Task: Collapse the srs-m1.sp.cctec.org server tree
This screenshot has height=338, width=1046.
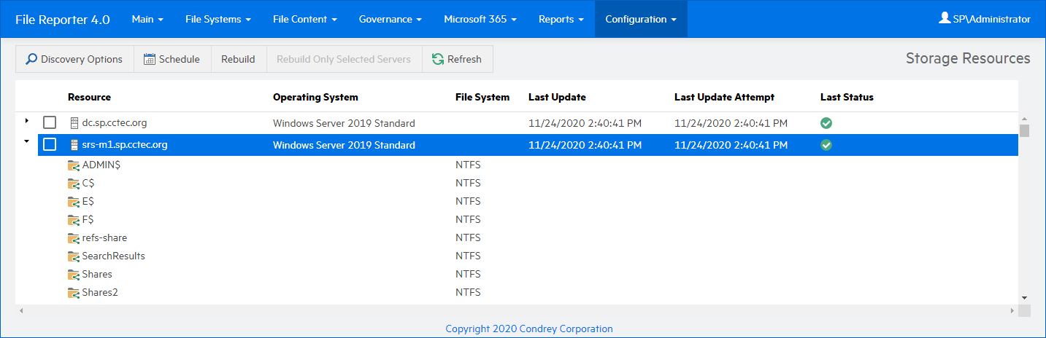Action: [27, 142]
